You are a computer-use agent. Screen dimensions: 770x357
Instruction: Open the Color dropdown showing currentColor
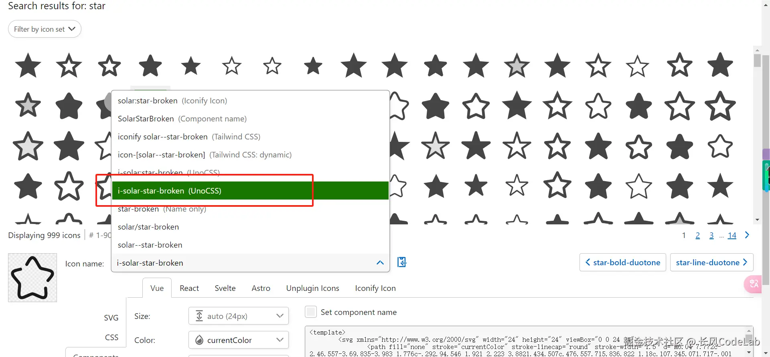(x=239, y=340)
